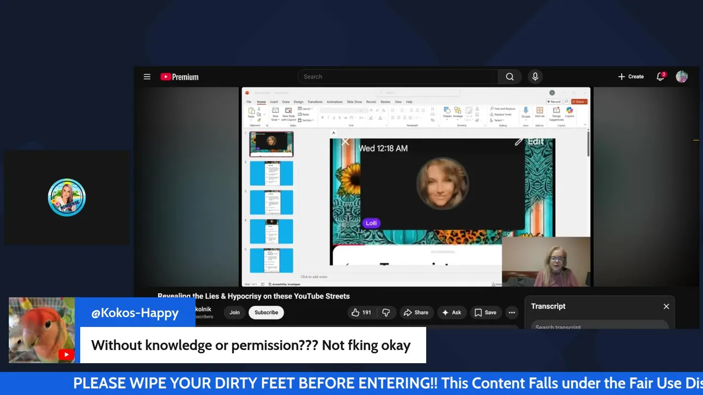The image size is (703, 395).
Task: Select slide 5 thumbnail
Action: pos(271,260)
